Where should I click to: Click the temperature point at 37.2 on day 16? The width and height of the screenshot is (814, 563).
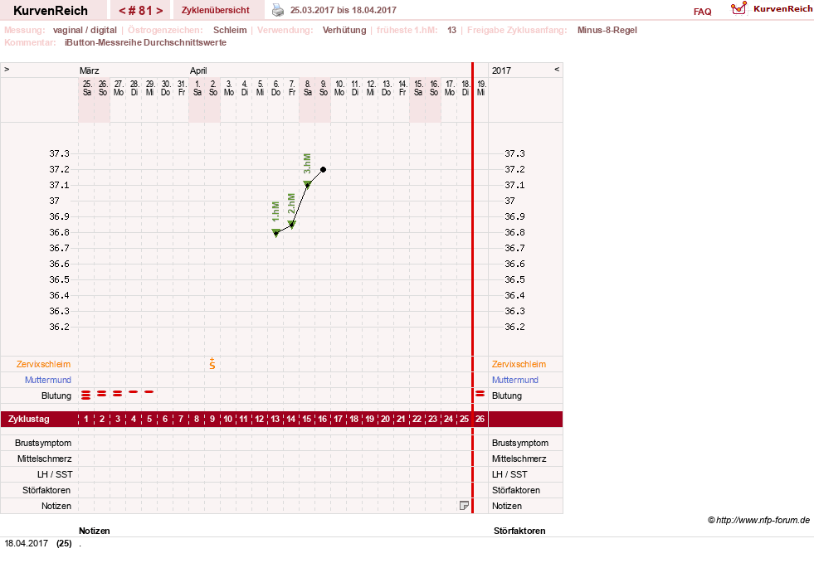click(323, 170)
